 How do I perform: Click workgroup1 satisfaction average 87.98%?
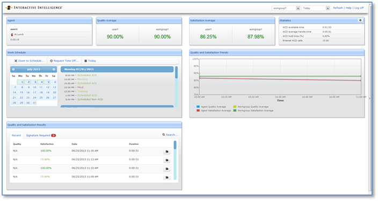tap(256, 36)
